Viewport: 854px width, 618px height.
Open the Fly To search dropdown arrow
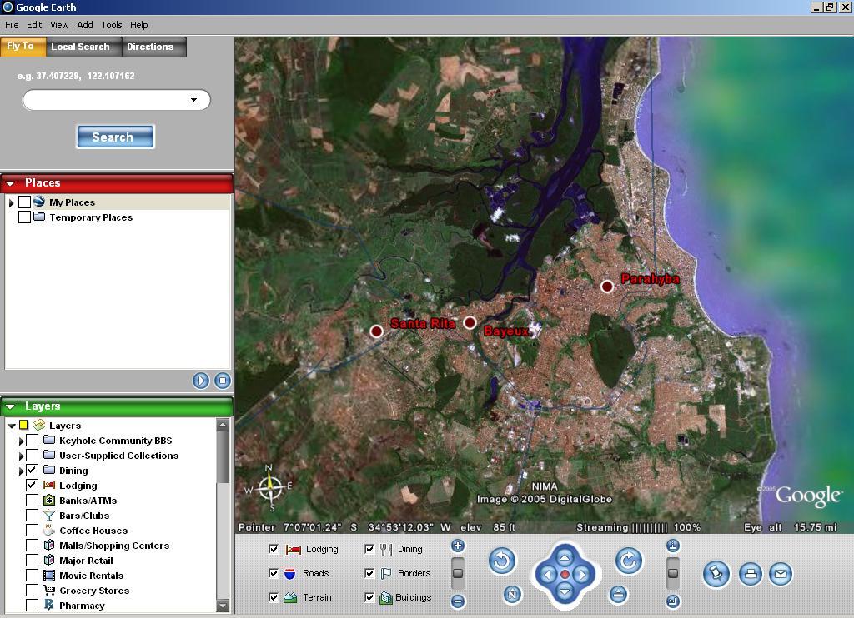[193, 100]
